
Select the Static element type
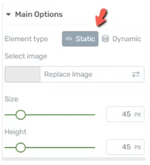coord(80,39)
